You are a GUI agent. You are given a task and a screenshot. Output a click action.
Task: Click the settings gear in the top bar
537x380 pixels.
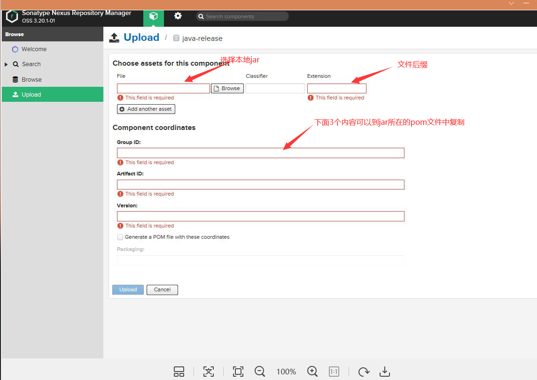(178, 15)
